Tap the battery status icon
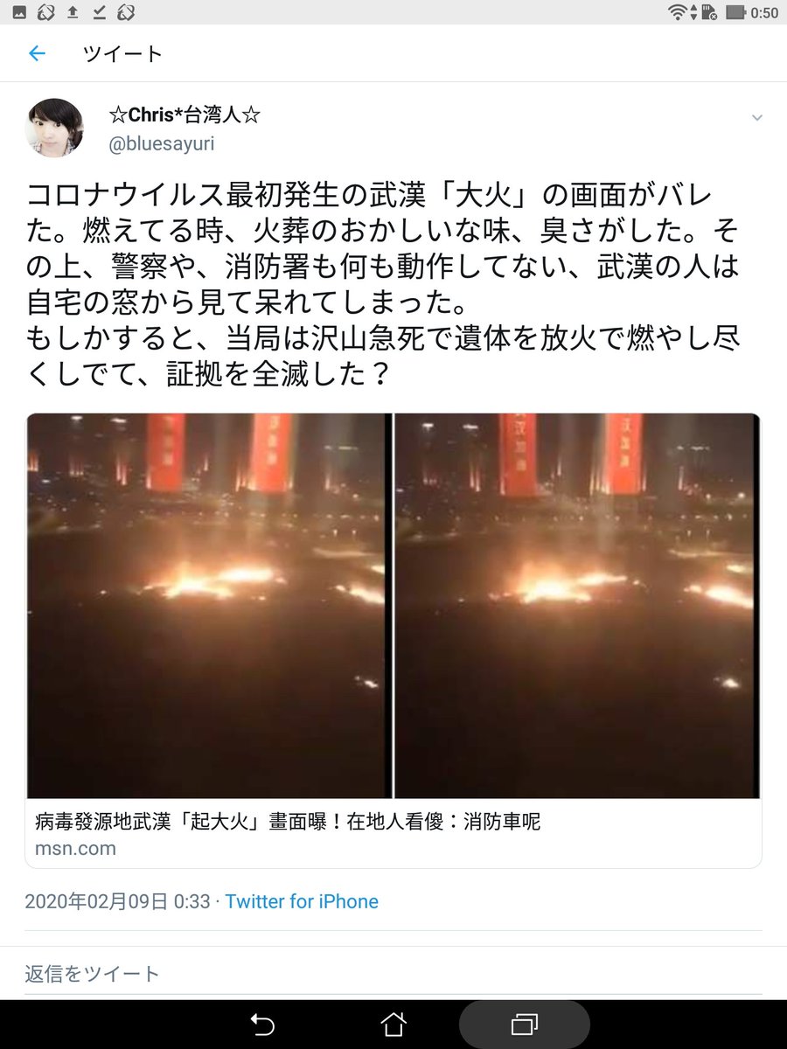Image resolution: width=787 pixels, height=1049 pixels. pyautogui.click(x=735, y=12)
